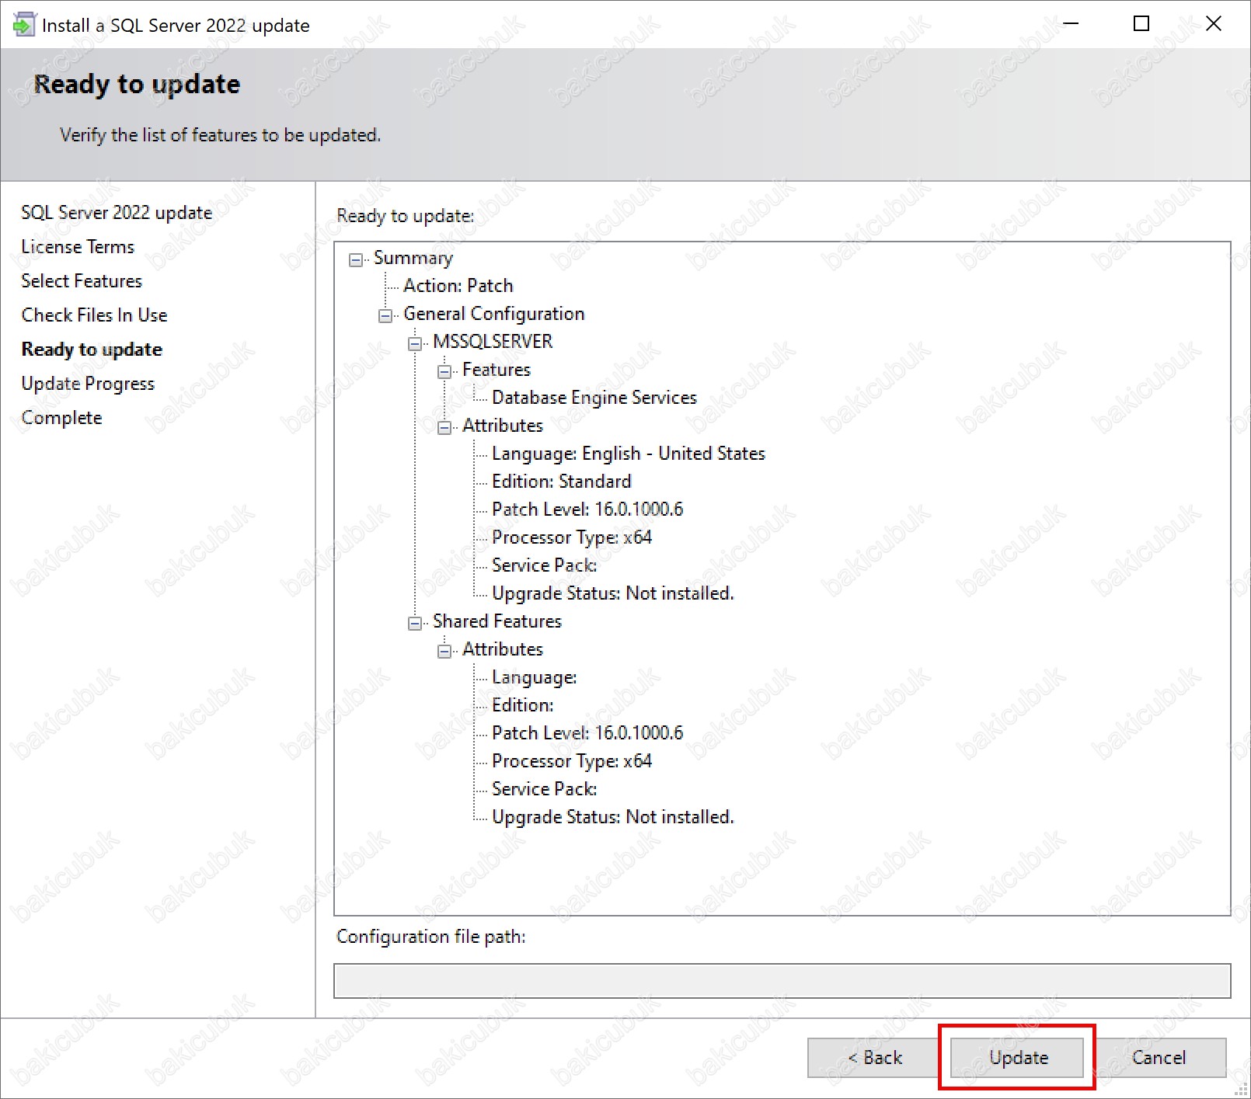
Task: Select the Select Features step
Action: pyautogui.click(x=82, y=281)
